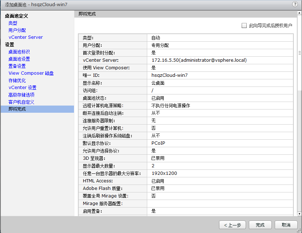Click the 注销后刷新操作系统磁盘 row label

tap(107, 136)
